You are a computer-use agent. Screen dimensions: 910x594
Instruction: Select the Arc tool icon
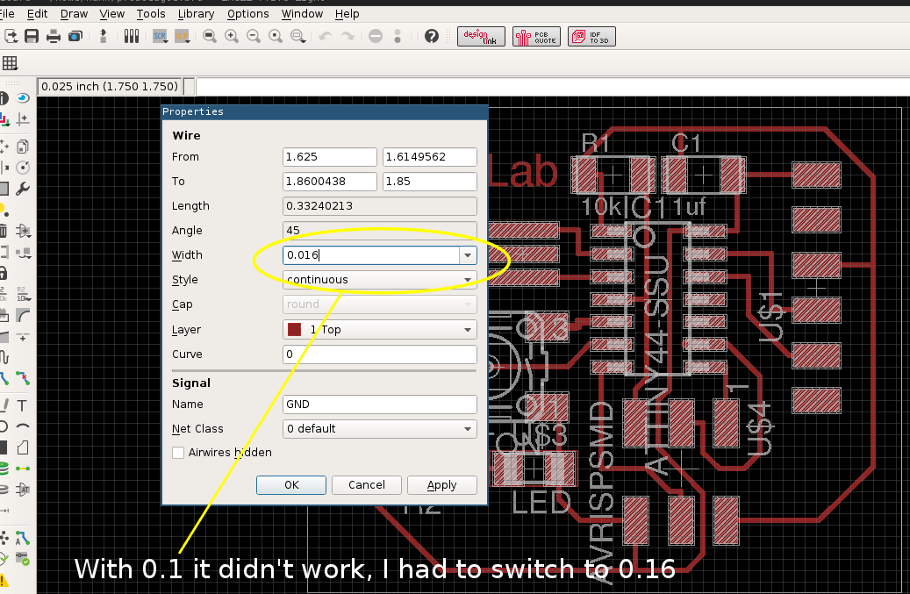pos(23,426)
